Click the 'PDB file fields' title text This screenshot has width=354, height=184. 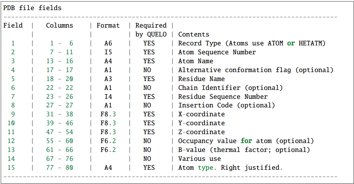(x=32, y=8)
